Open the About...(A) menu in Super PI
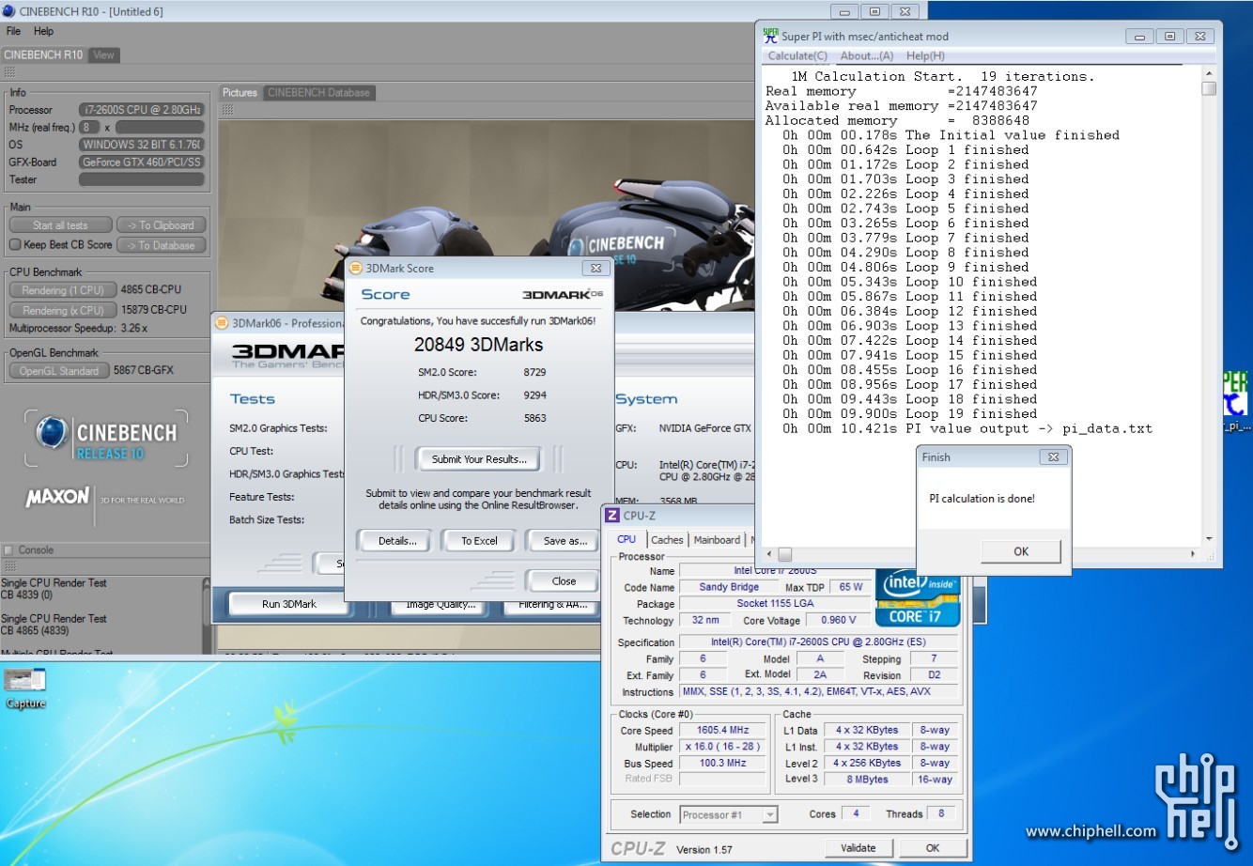Screen dimensions: 1253x866 [867, 56]
